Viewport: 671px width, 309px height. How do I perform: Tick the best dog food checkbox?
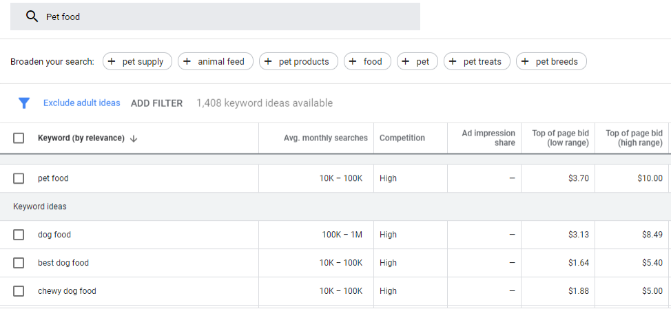coord(19,263)
